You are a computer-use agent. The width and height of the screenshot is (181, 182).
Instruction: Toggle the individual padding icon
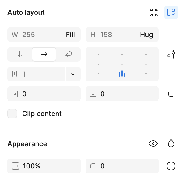[x=171, y=94]
